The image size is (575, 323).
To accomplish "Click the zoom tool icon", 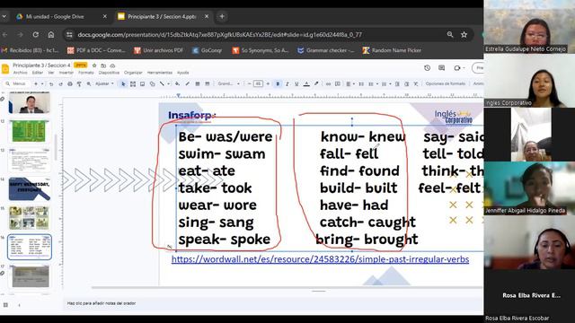I will click(x=89, y=83).
